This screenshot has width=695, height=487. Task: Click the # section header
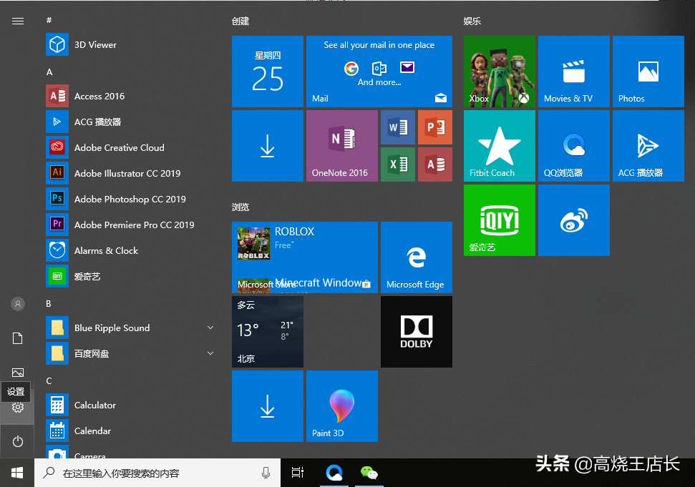(x=49, y=20)
